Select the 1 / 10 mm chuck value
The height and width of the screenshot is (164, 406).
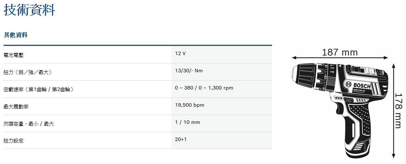(188, 122)
